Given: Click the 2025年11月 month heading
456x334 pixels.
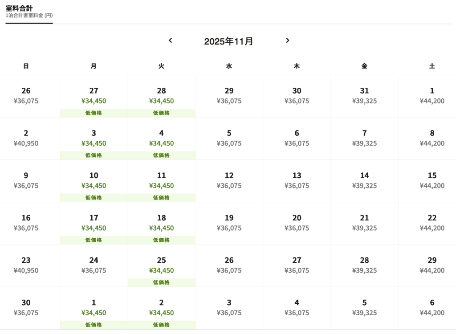Looking at the screenshot, I should point(228,41).
